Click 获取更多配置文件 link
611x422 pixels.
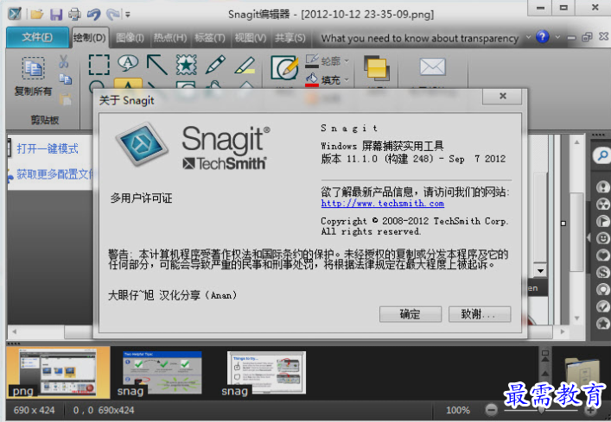pyautogui.click(x=54, y=173)
